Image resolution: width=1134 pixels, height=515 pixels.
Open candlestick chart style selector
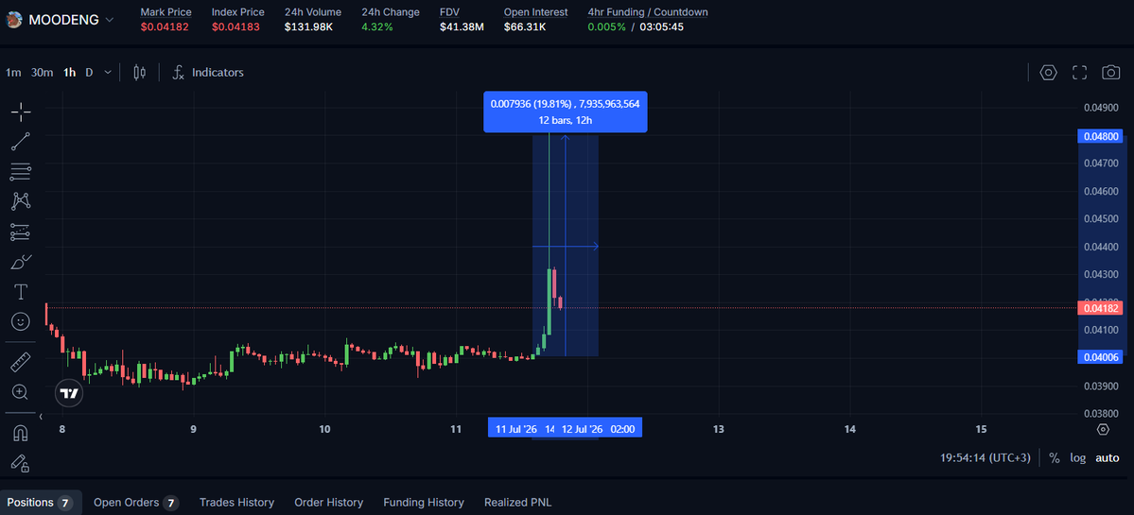click(x=140, y=72)
